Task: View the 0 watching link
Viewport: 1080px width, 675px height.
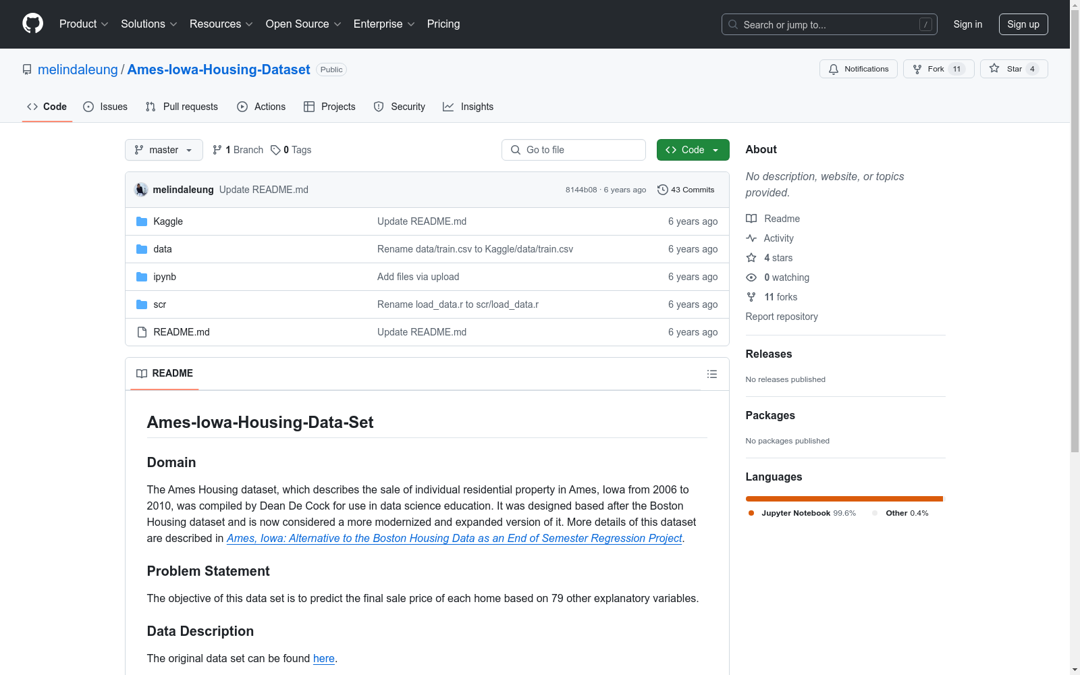Action: [778, 277]
